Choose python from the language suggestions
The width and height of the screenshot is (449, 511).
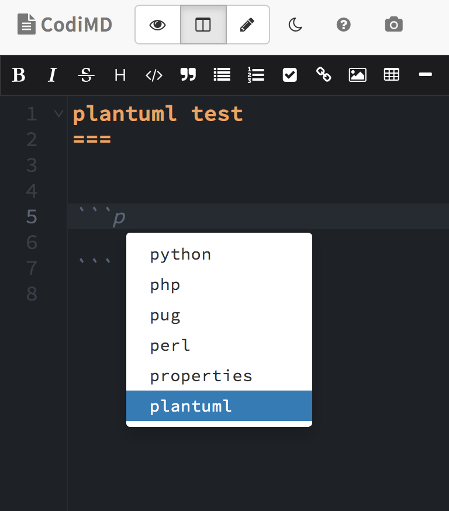[180, 254]
